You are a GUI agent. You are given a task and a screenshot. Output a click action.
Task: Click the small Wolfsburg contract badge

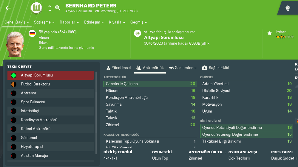(x=138, y=33)
